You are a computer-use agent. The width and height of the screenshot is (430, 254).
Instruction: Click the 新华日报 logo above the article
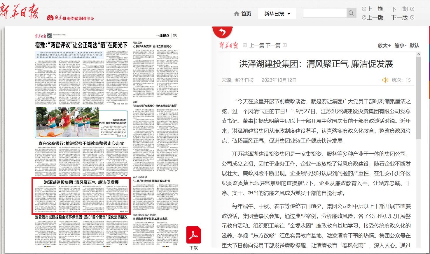click(x=229, y=45)
